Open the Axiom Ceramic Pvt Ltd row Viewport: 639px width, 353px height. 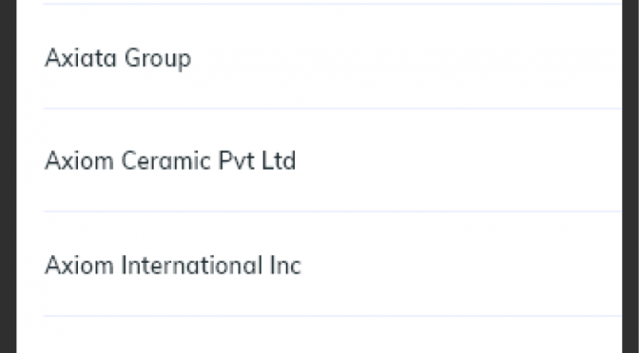coord(332,160)
